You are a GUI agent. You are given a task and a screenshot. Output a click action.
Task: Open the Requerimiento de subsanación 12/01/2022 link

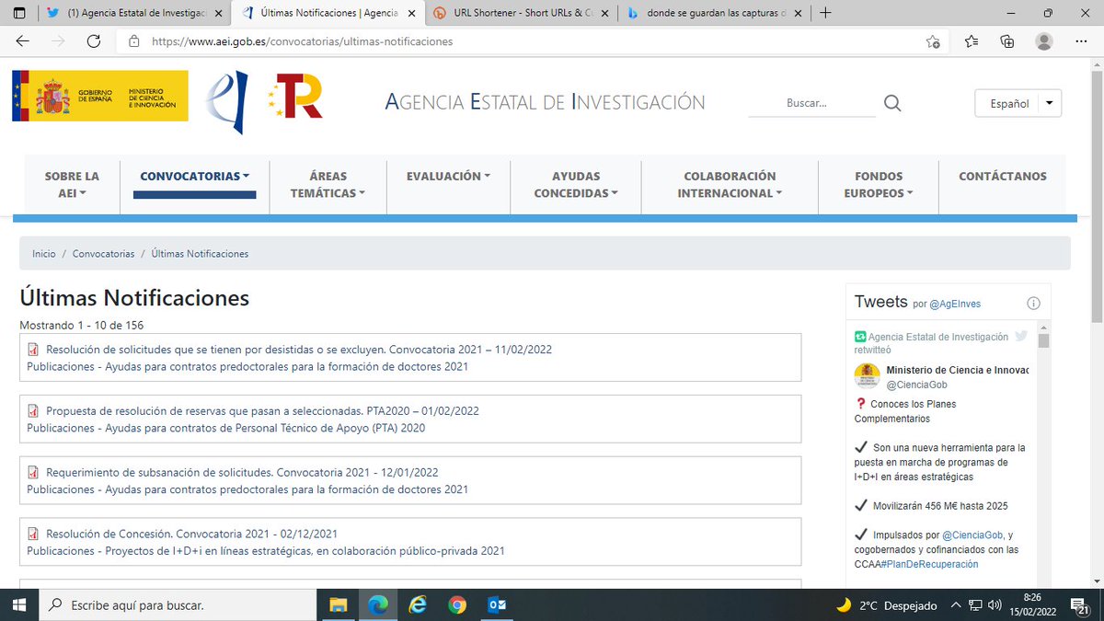(x=242, y=473)
